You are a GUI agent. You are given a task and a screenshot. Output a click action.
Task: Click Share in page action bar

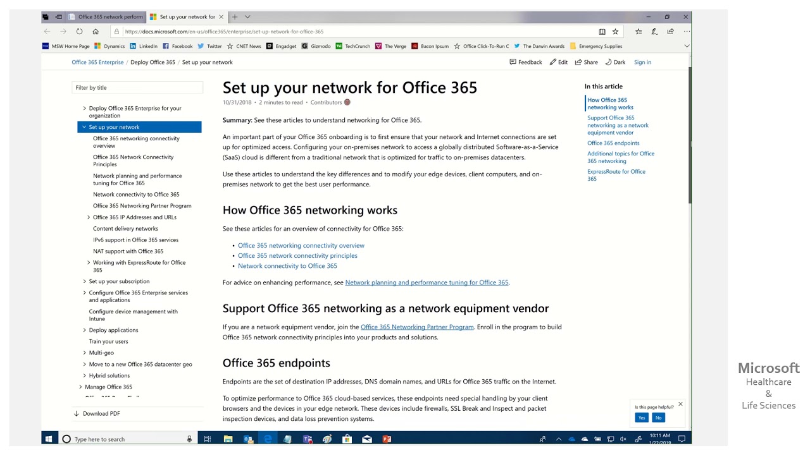point(587,62)
